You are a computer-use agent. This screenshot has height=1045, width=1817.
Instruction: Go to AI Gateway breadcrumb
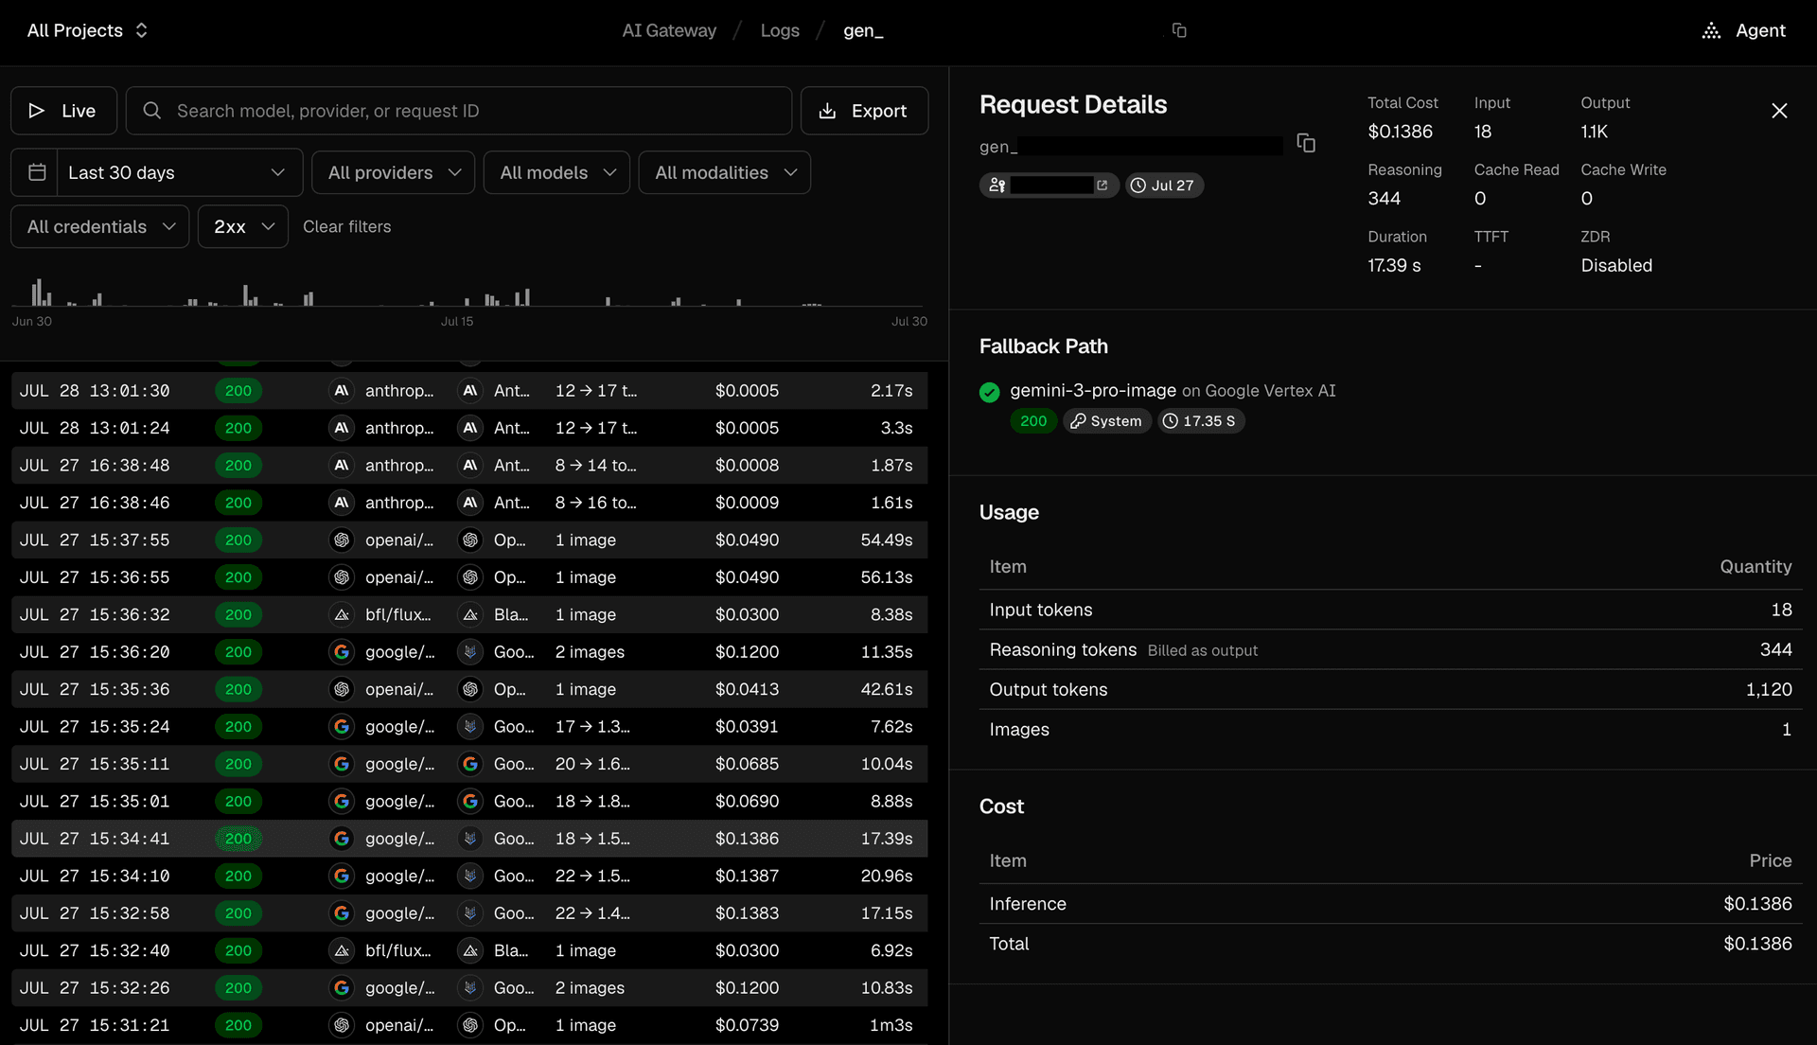coord(669,30)
